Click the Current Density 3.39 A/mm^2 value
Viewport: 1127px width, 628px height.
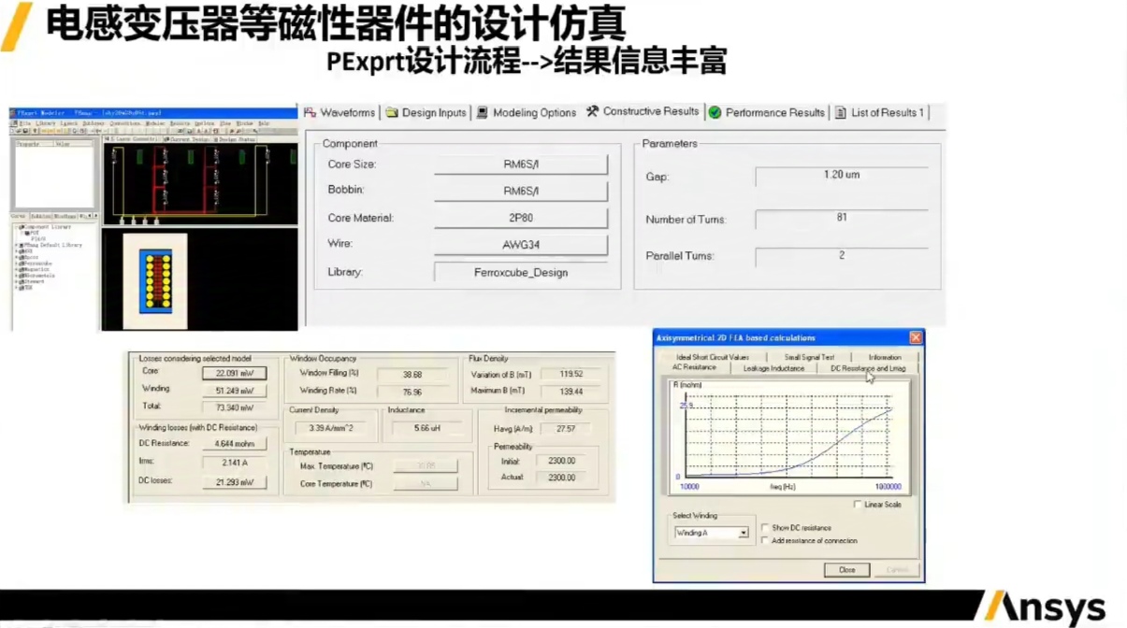tap(331, 429)
